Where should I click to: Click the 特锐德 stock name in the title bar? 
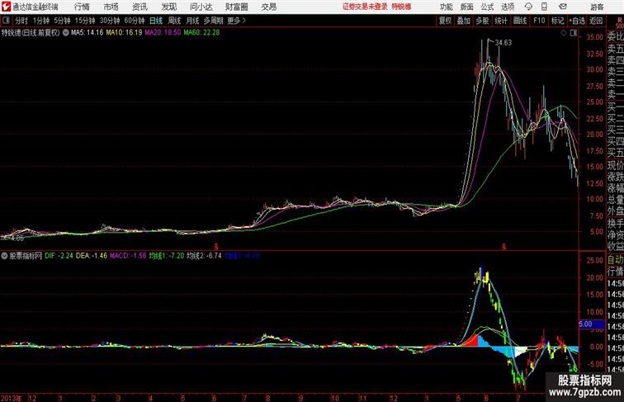401,7
